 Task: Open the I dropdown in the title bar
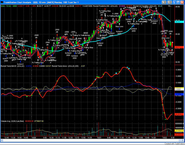pyautogui.click(x=170, y=2)
